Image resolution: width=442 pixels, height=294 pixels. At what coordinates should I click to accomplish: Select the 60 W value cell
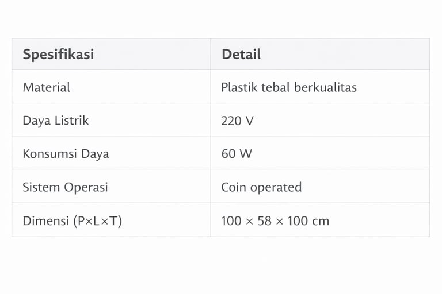coord(237,154)
